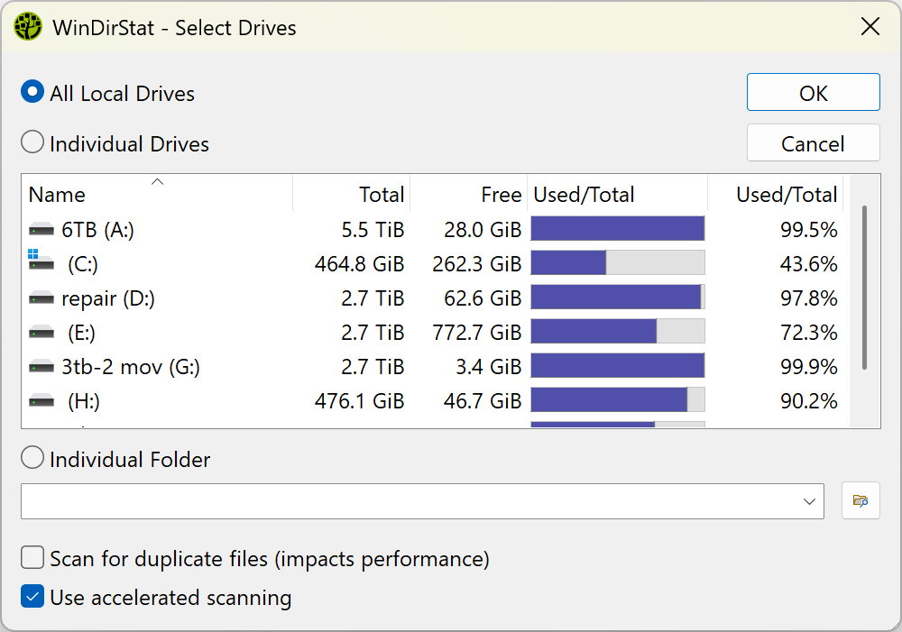
Task: Enable Scan for duplicate files
Action: click(x=32, y=557)
